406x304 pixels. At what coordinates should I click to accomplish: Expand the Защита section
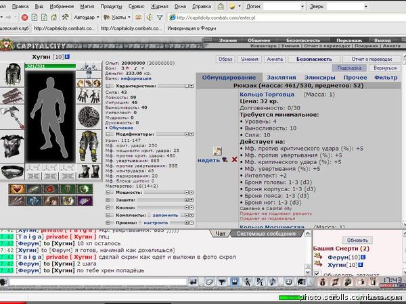pos(108,200)
